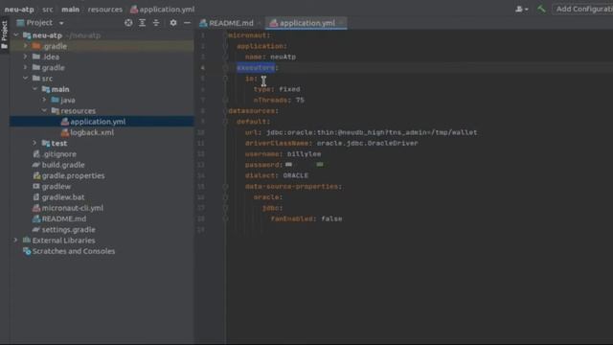
Task: Click the 'datasources:' key in editor
Action: 253,111
